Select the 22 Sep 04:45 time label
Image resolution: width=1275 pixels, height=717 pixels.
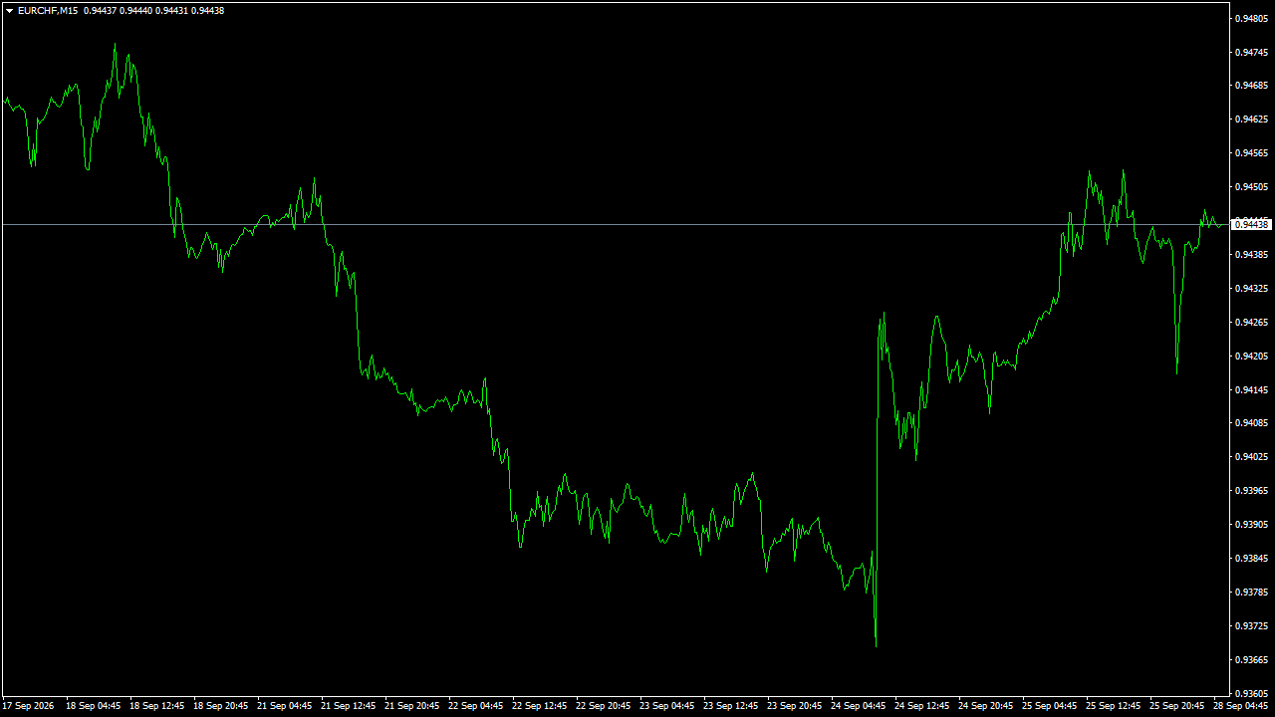pyautogui.click(x=475, y=706)
